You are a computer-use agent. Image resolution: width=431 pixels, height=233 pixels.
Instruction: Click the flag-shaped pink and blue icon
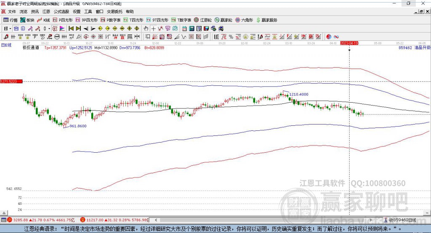(62, 29)
